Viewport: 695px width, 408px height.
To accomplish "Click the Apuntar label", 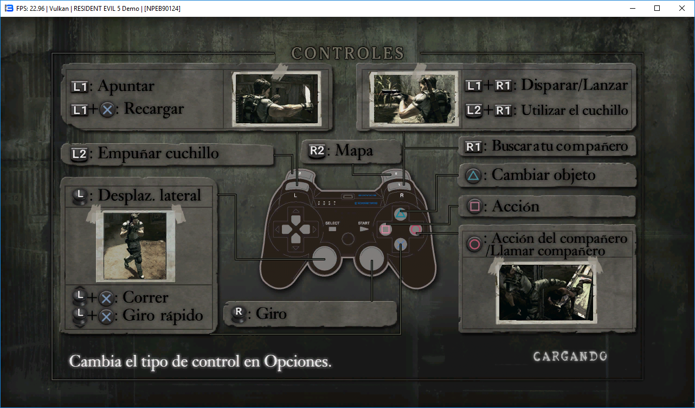I will (126, 86).
